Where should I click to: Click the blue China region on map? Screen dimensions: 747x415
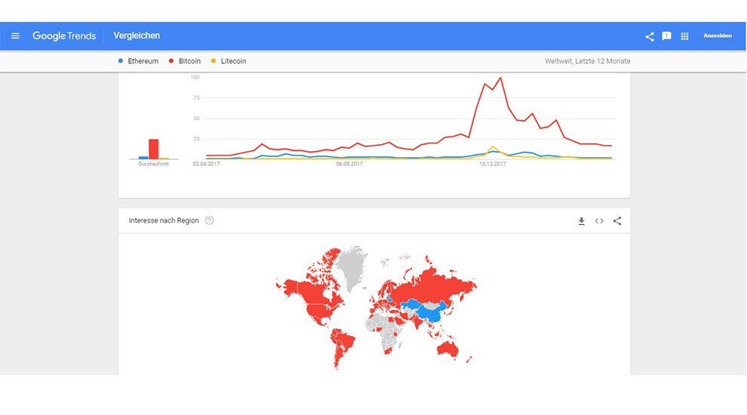[429, 309]
